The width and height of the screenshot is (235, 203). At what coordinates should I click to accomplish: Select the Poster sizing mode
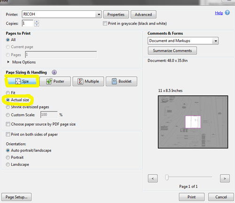pyautogui.click(x=55, y=81)
